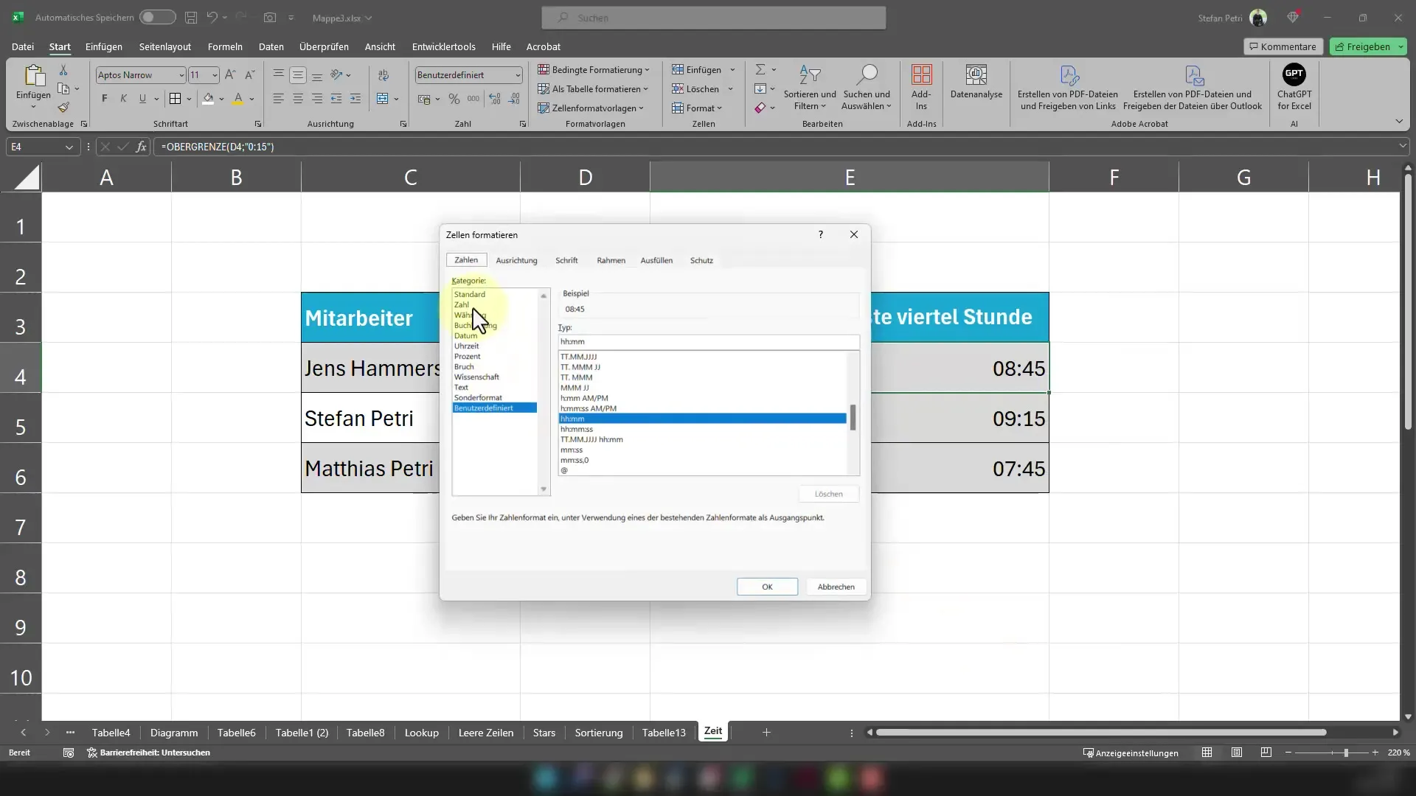Switch to the Ausfüllen tab
The image size is (1416, 796).
(656, 259)
